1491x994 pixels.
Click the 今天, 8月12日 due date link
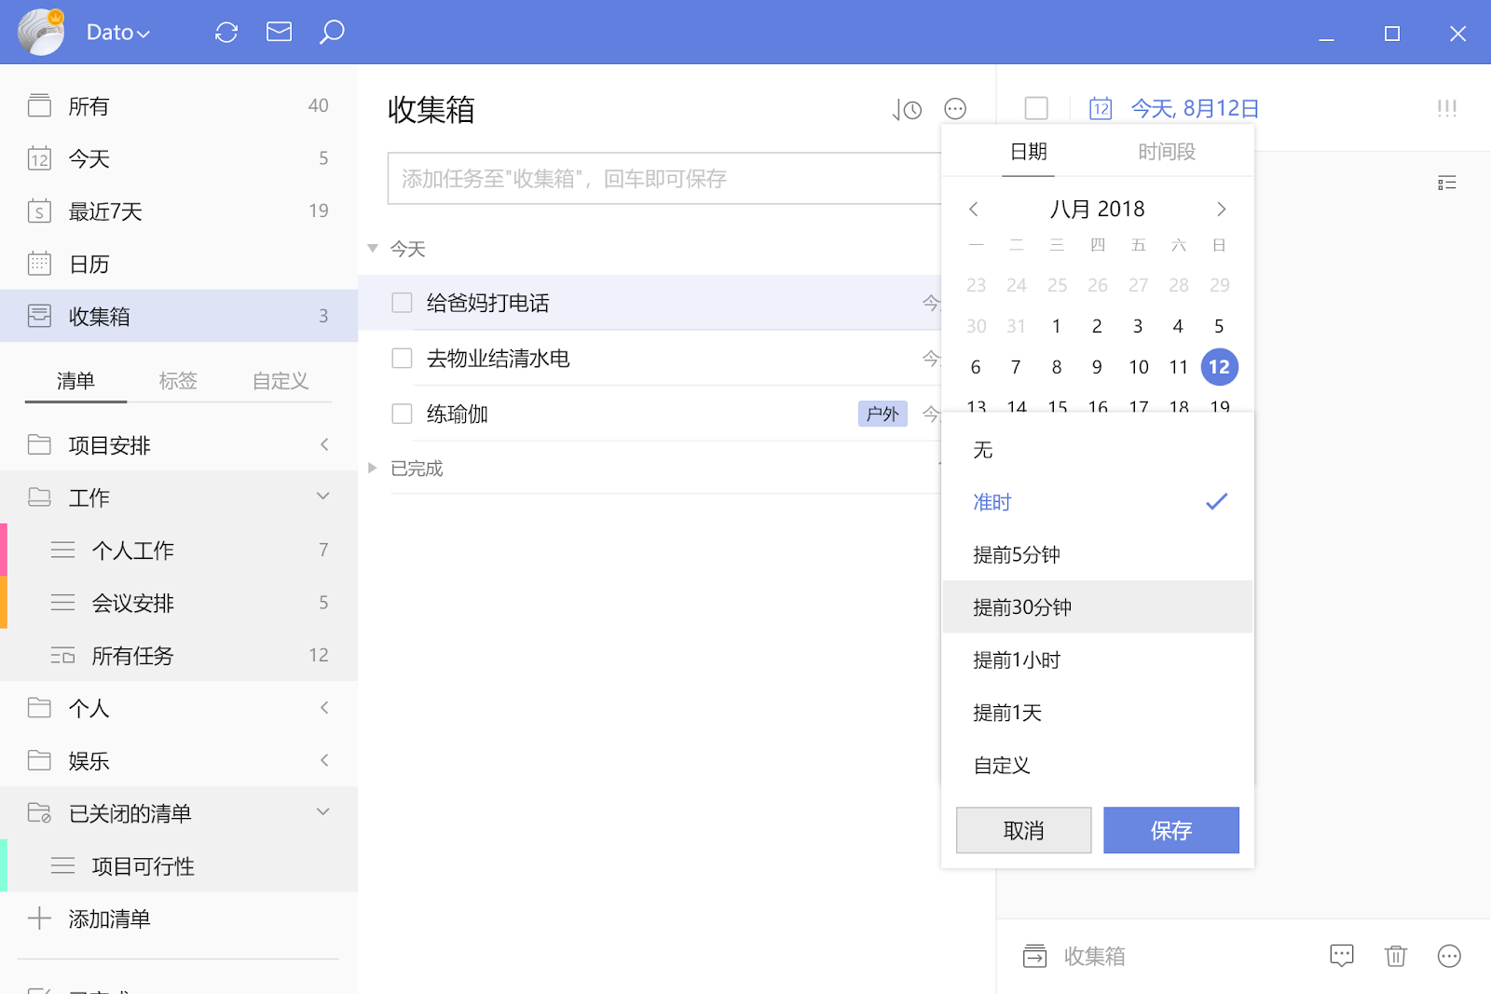point(1195,108)
